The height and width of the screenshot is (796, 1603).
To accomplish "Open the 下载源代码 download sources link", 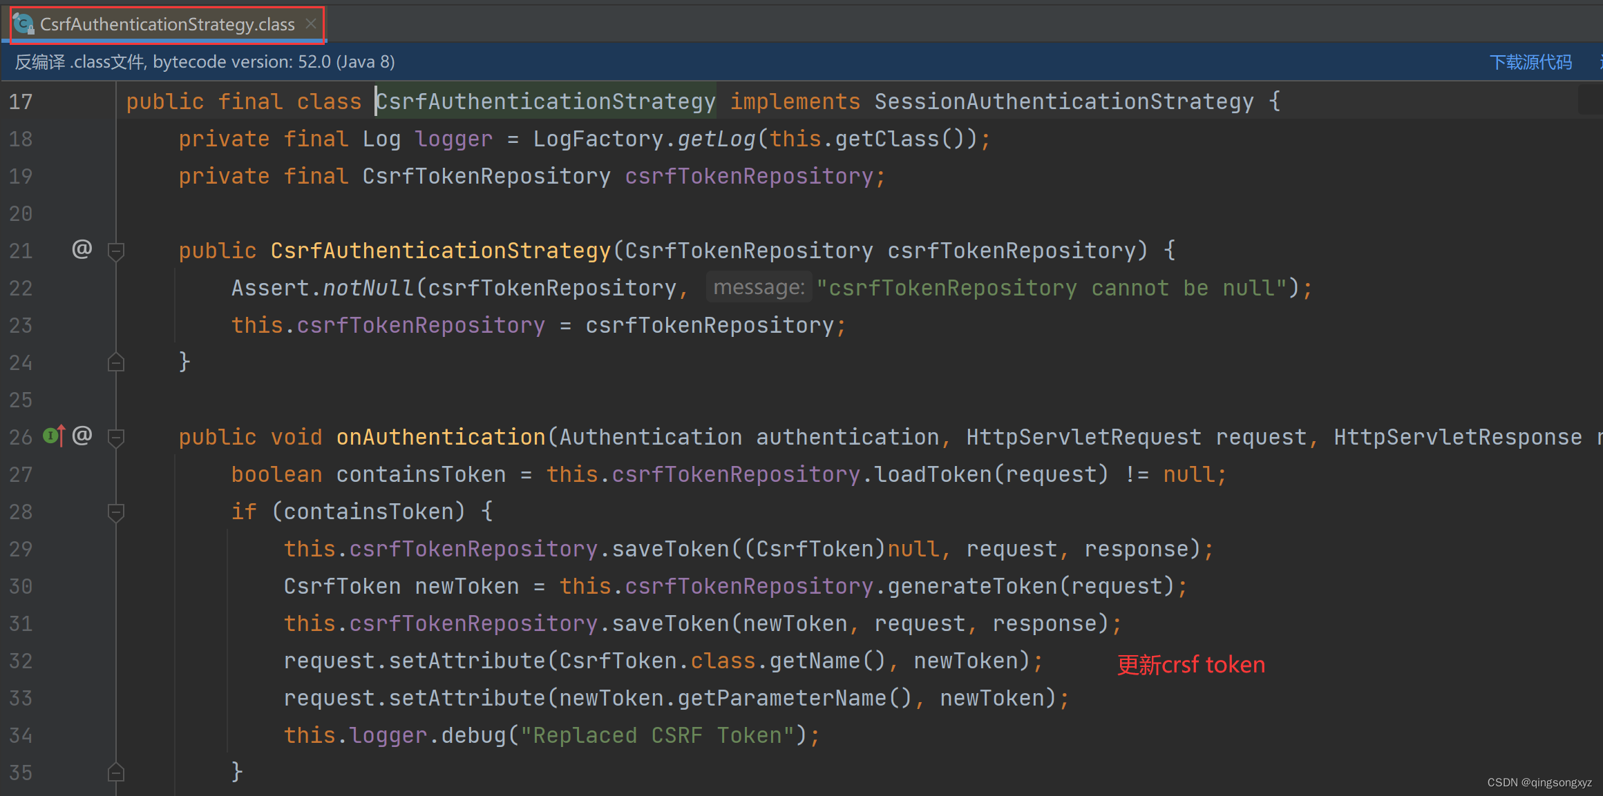I will tap(1530, 62).
